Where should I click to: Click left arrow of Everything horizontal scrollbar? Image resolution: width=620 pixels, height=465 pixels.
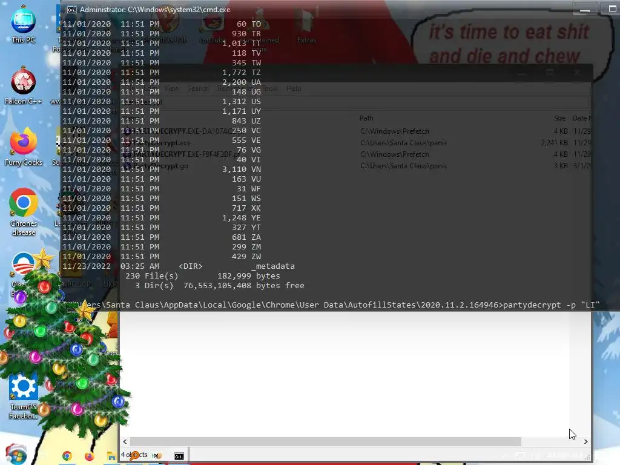[x=125, y=441]
